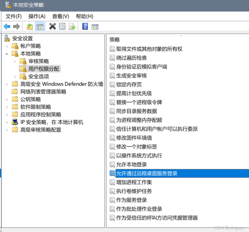Select policy 同步目录服务数据
The image size is (249, 232).
pyautogui.click(x=137, y=111)
